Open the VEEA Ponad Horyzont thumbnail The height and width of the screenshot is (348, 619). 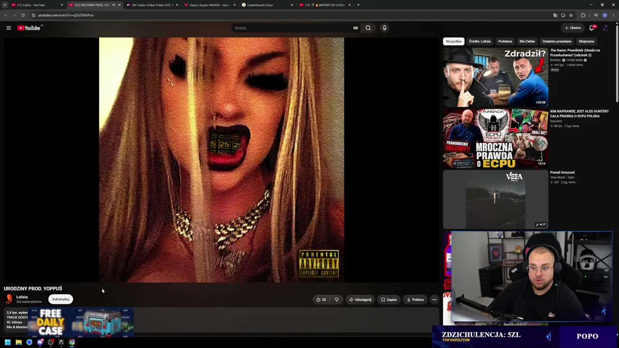(x=496, y=199)
